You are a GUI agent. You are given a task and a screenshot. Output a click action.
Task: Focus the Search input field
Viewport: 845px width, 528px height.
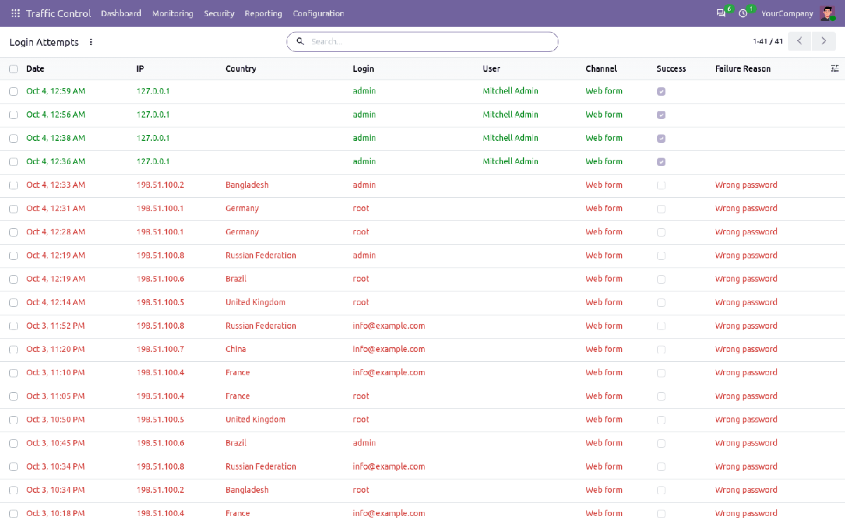pos(431,42)
